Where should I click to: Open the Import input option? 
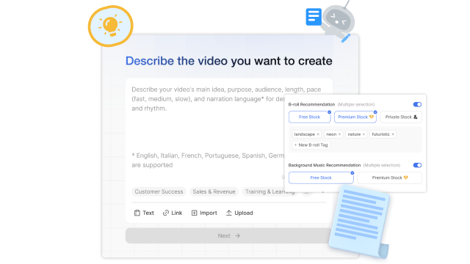click(x=204, y=213)
